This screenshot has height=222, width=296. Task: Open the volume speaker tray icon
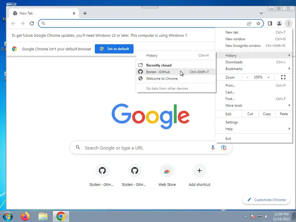pyautogui.click(x=267, y=217)
